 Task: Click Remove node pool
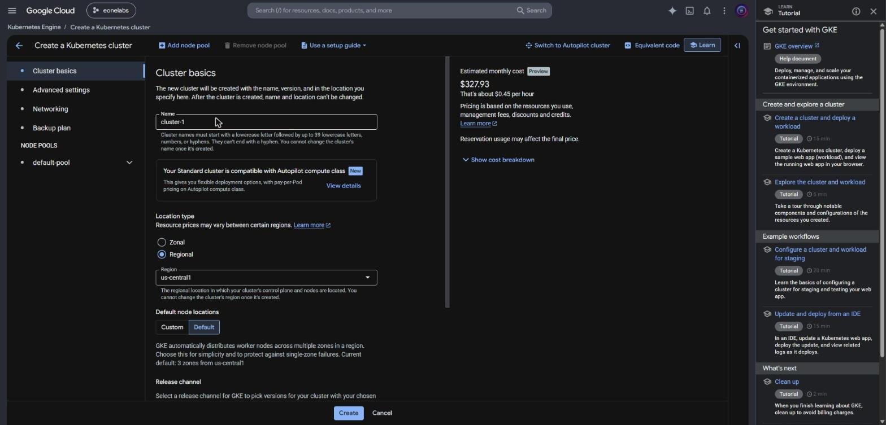(x=255, y=45)
